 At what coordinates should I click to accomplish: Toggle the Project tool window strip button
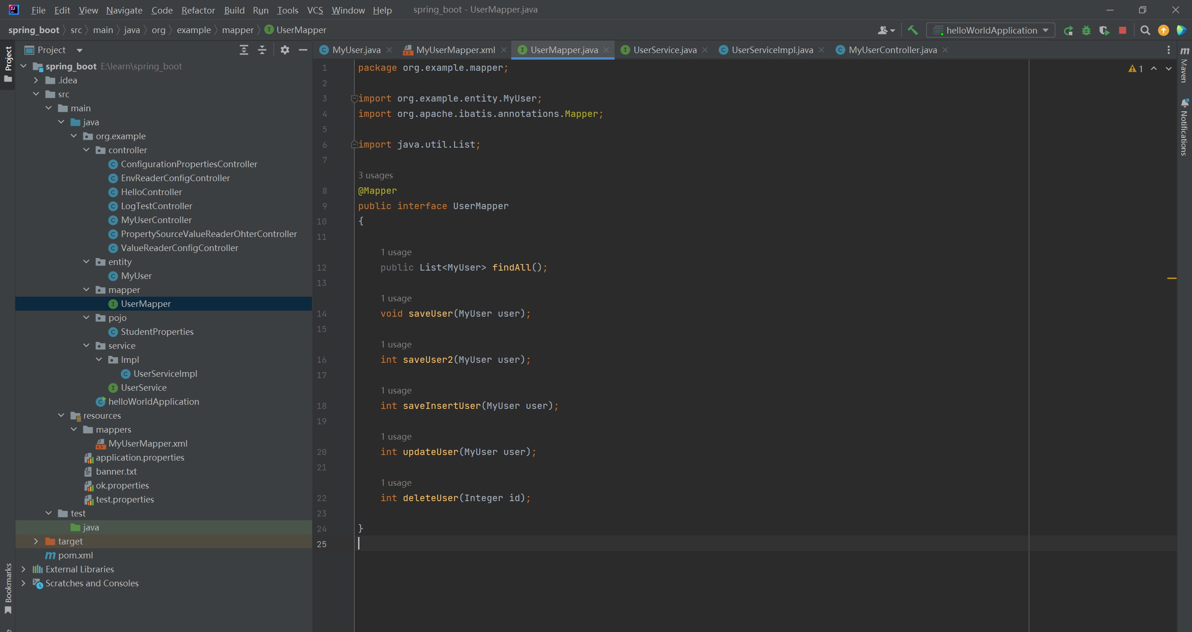point(8,63)
